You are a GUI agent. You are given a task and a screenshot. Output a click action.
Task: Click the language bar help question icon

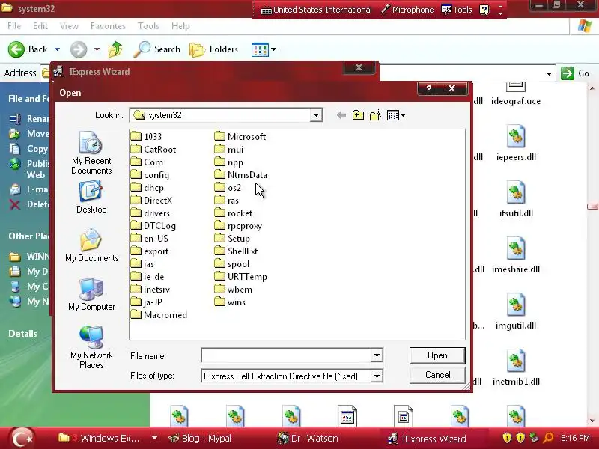coord(484,10)
